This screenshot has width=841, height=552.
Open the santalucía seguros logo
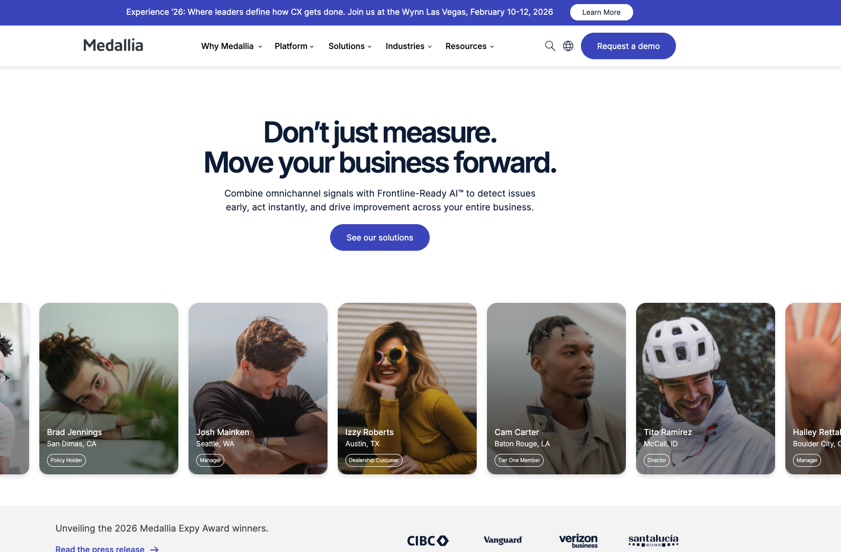tap(653, 540)
